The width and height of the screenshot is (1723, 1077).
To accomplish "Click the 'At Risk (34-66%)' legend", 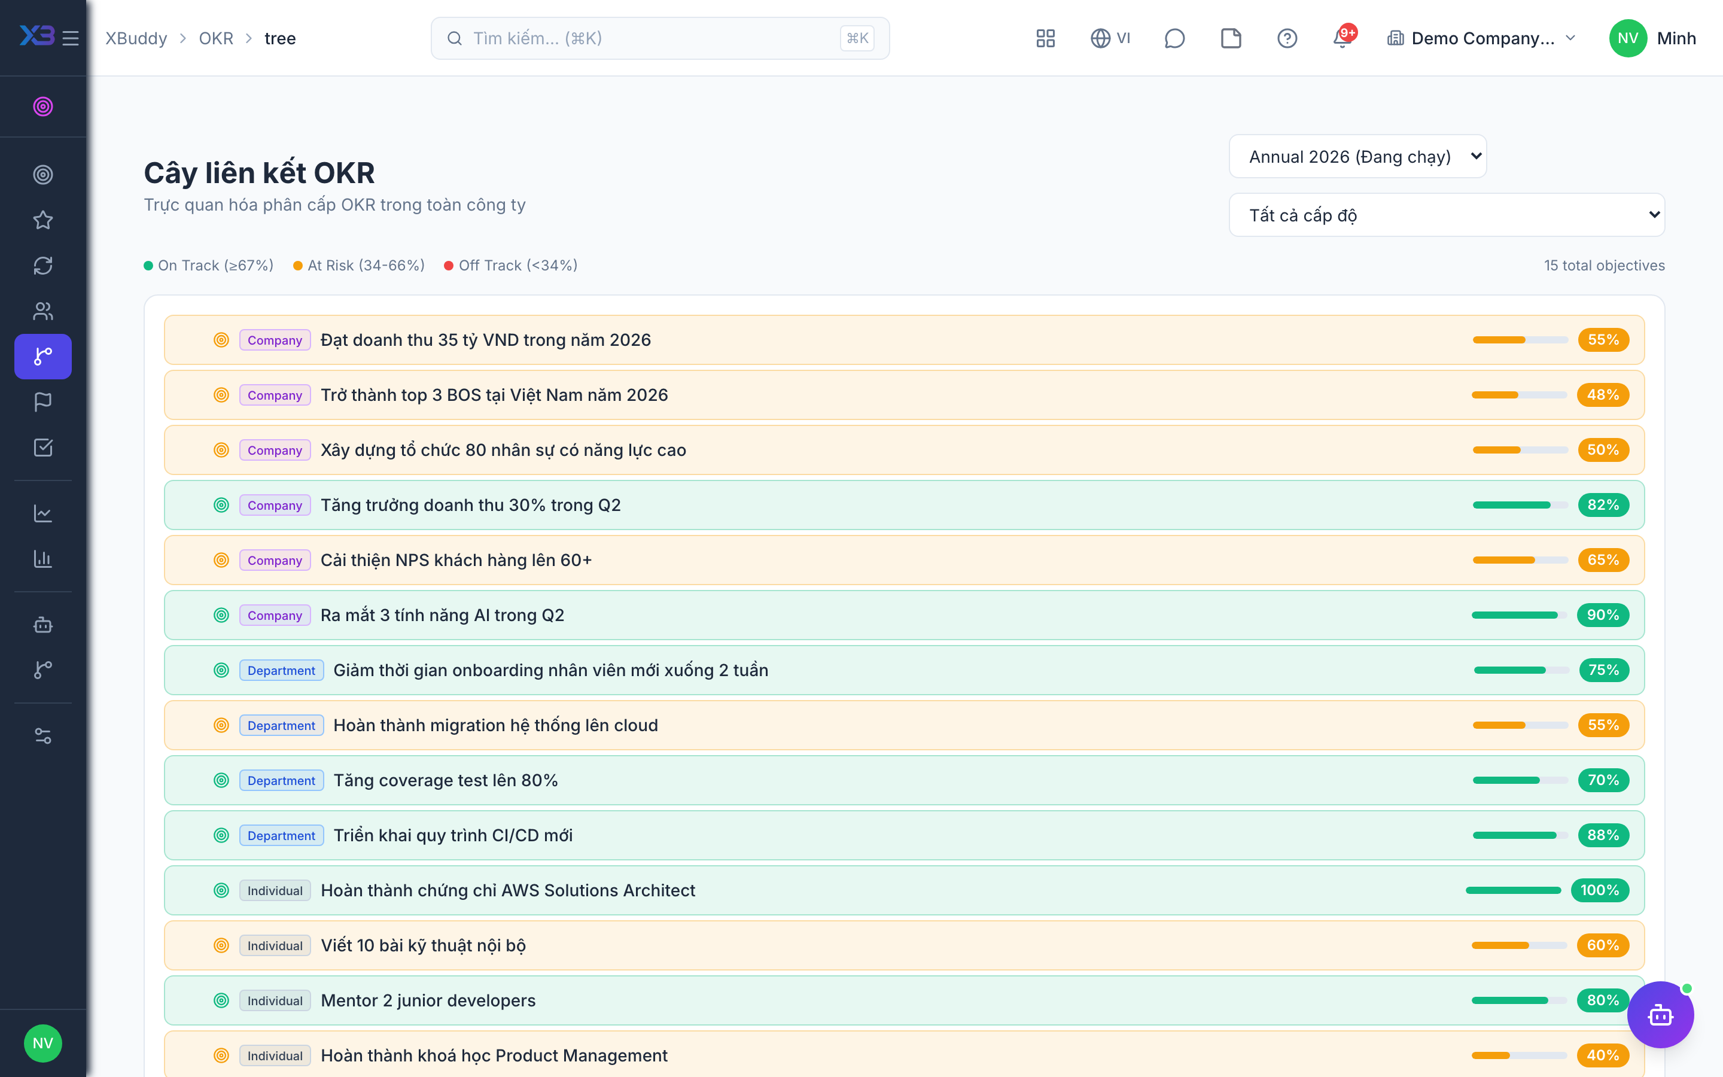I will click(x=359, y=265).
